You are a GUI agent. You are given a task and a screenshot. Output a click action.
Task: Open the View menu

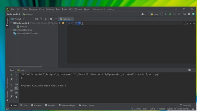click(x=24, y=9)
